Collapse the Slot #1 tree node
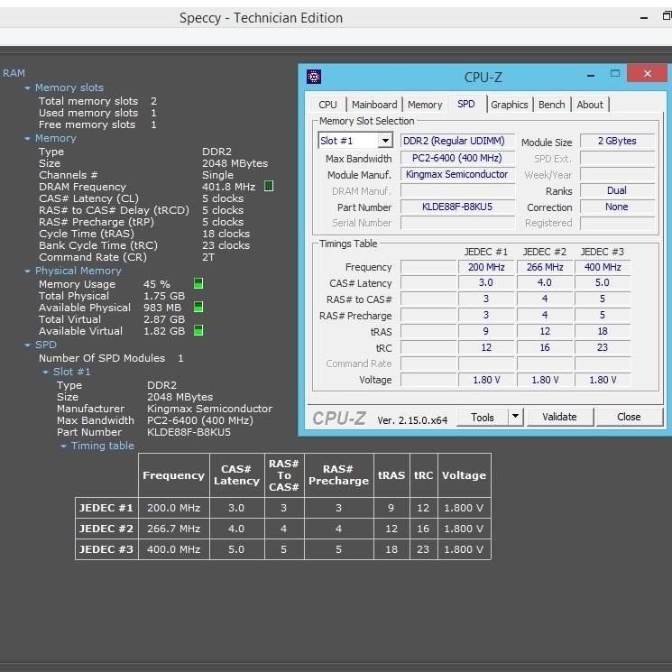 coord(45,373)
